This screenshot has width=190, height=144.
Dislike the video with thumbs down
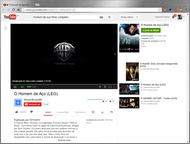(x=31, y=112)
